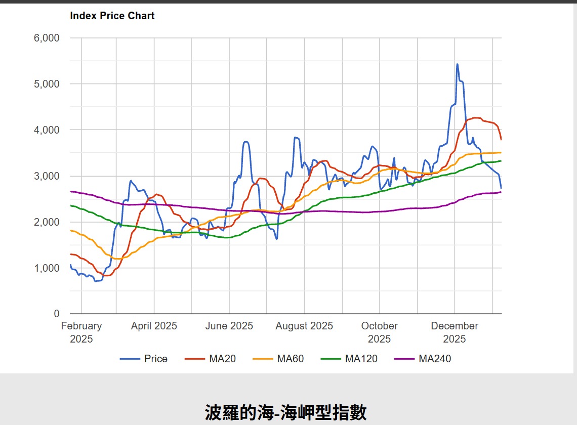
Task: Toggle the MA20 series legend text
Action: click(222, 359)
